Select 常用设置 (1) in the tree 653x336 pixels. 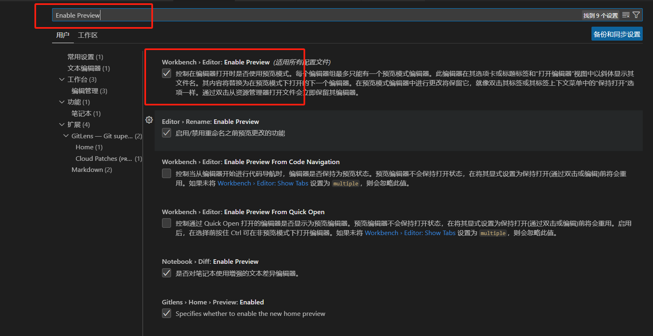click(85, 57)
